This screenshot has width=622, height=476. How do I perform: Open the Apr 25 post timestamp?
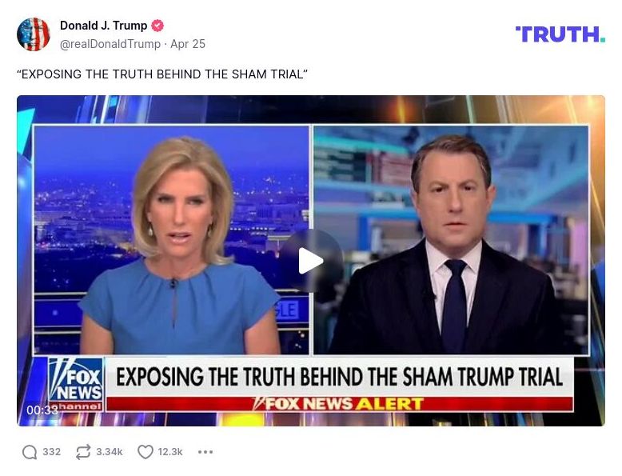(x=188, y=44)
